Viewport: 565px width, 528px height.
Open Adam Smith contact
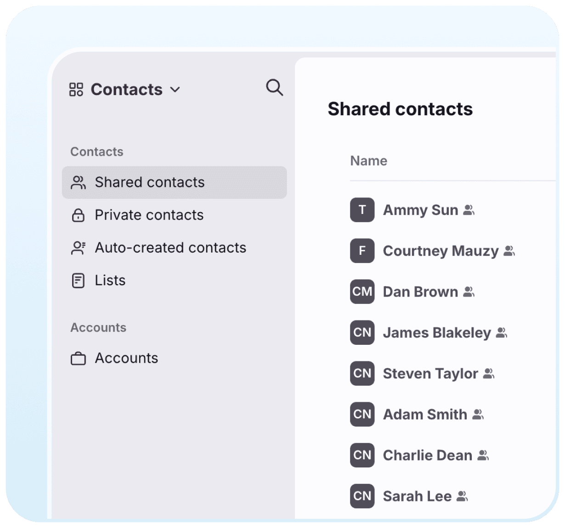click(x=425, y=414)
